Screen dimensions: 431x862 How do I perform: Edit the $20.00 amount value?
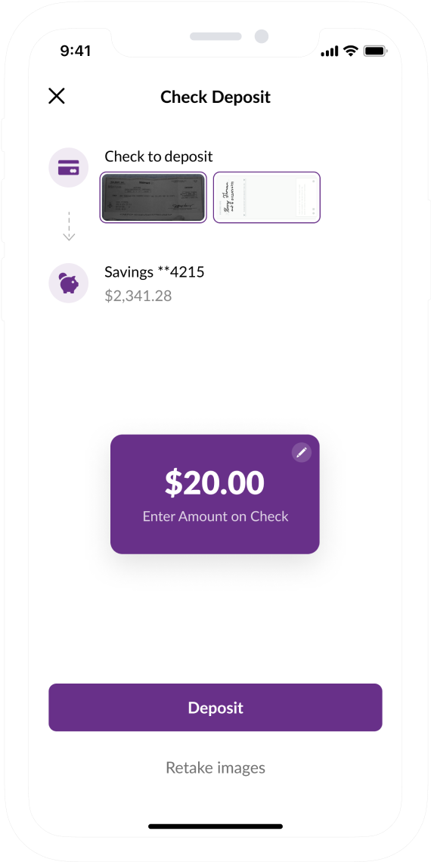click(x=215, y=483)
